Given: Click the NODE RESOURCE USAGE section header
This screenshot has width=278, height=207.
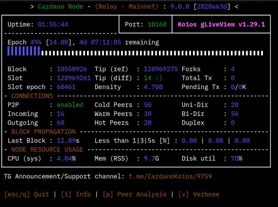Looking at the screenshot, I should click(x=47, y=149).
